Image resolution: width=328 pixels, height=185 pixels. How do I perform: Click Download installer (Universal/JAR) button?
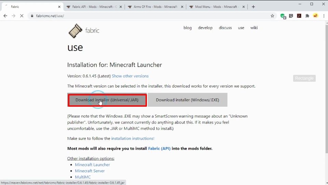[x=107, y=100]
